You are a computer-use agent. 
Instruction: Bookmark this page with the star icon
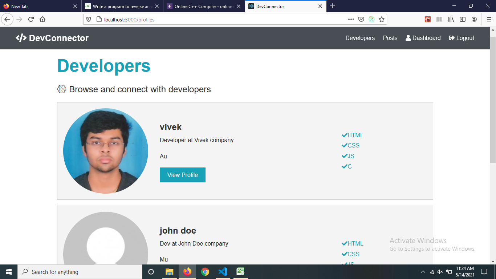pyautogui.click(x=382, y=19)
